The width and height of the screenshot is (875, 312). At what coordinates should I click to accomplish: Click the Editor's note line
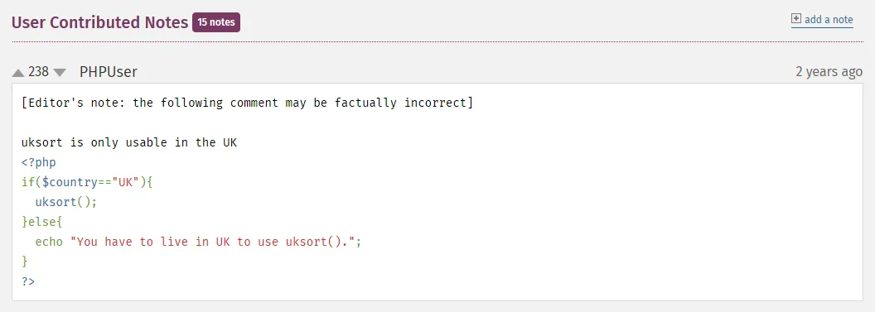click(247, 103)
